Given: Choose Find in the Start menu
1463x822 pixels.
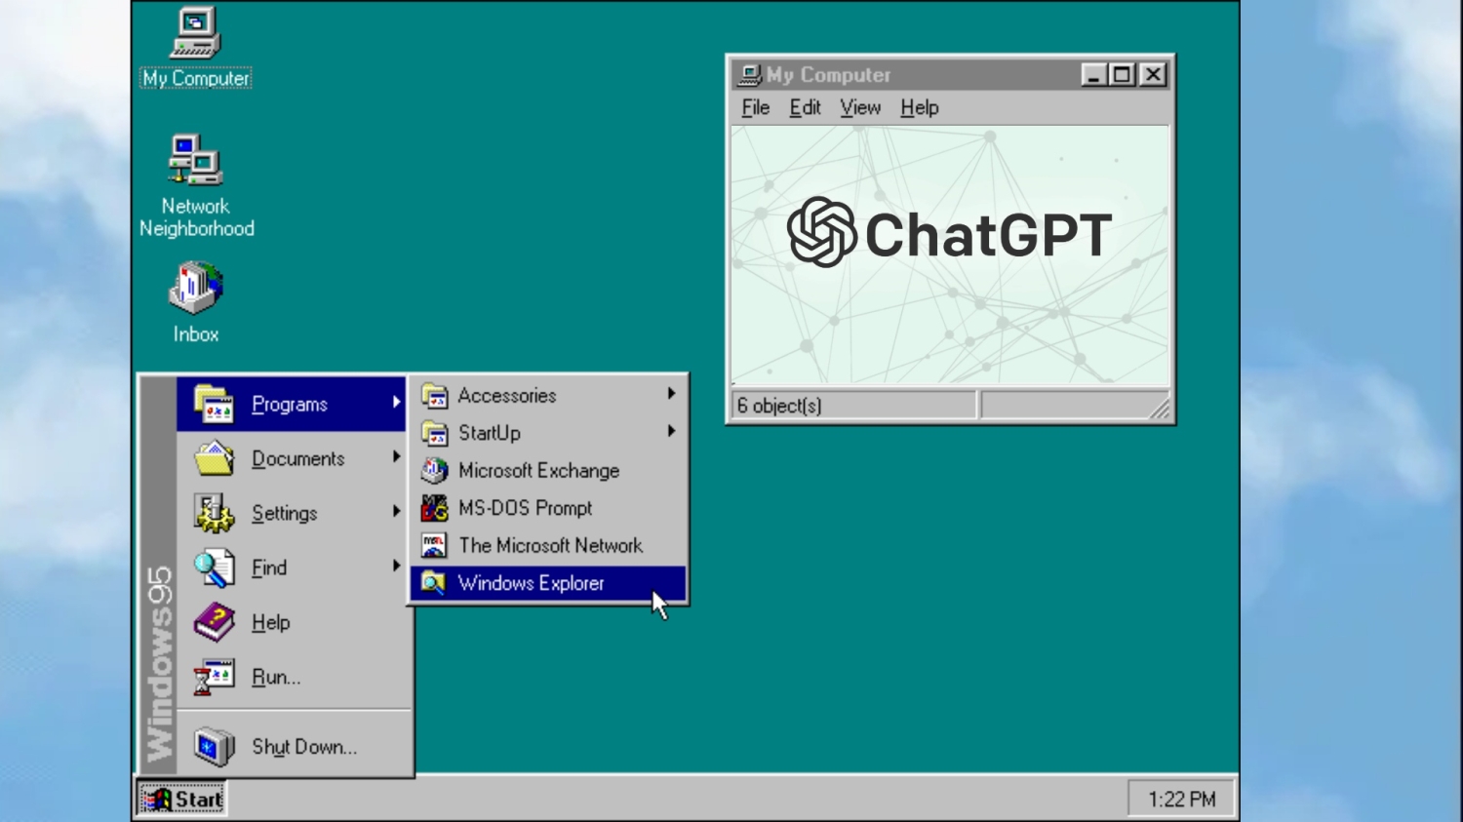Looking at the screenshot, I should tap(291, 568).
